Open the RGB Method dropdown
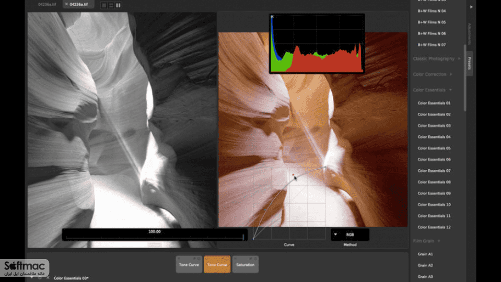This screenshot has height=282, width=501. [350, 234]
